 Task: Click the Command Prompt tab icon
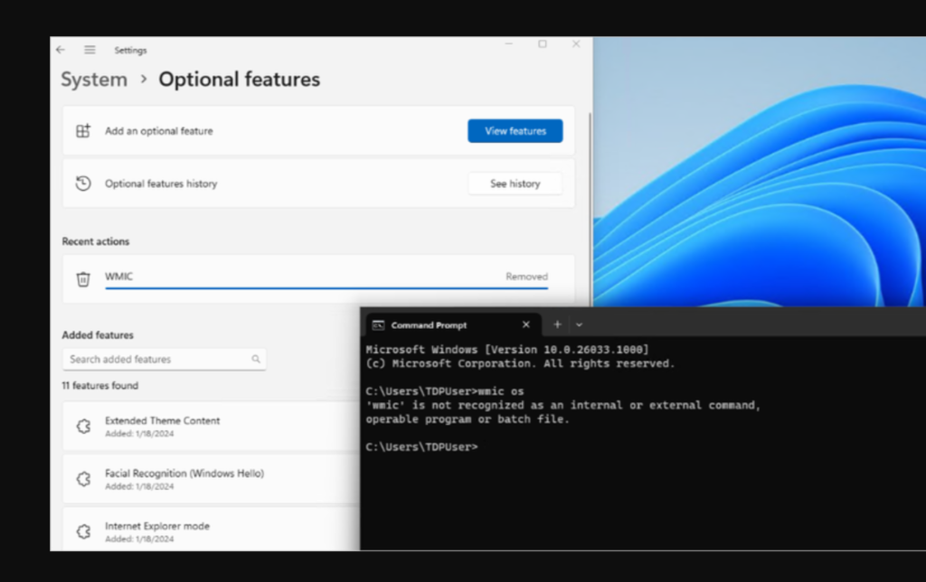(378, 325)
